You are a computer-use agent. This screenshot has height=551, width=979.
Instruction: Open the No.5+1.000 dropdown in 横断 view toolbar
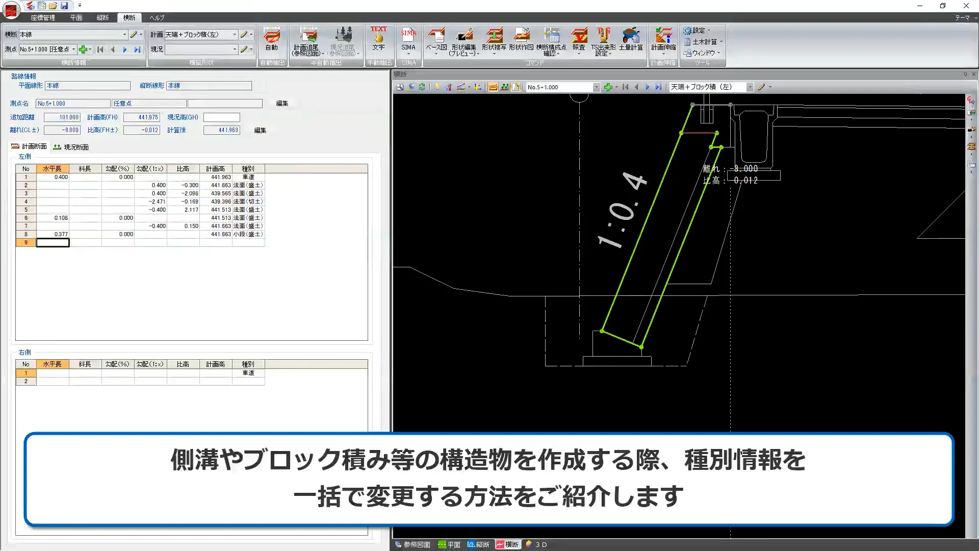tap(597, 87)
